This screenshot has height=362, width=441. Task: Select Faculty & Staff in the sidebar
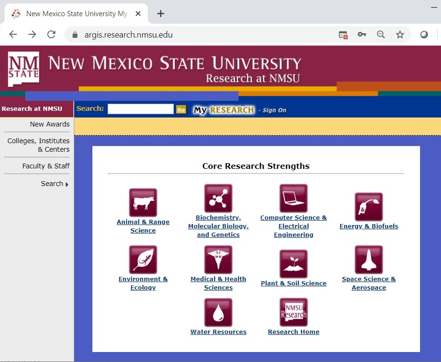click(x=46, y=166)
